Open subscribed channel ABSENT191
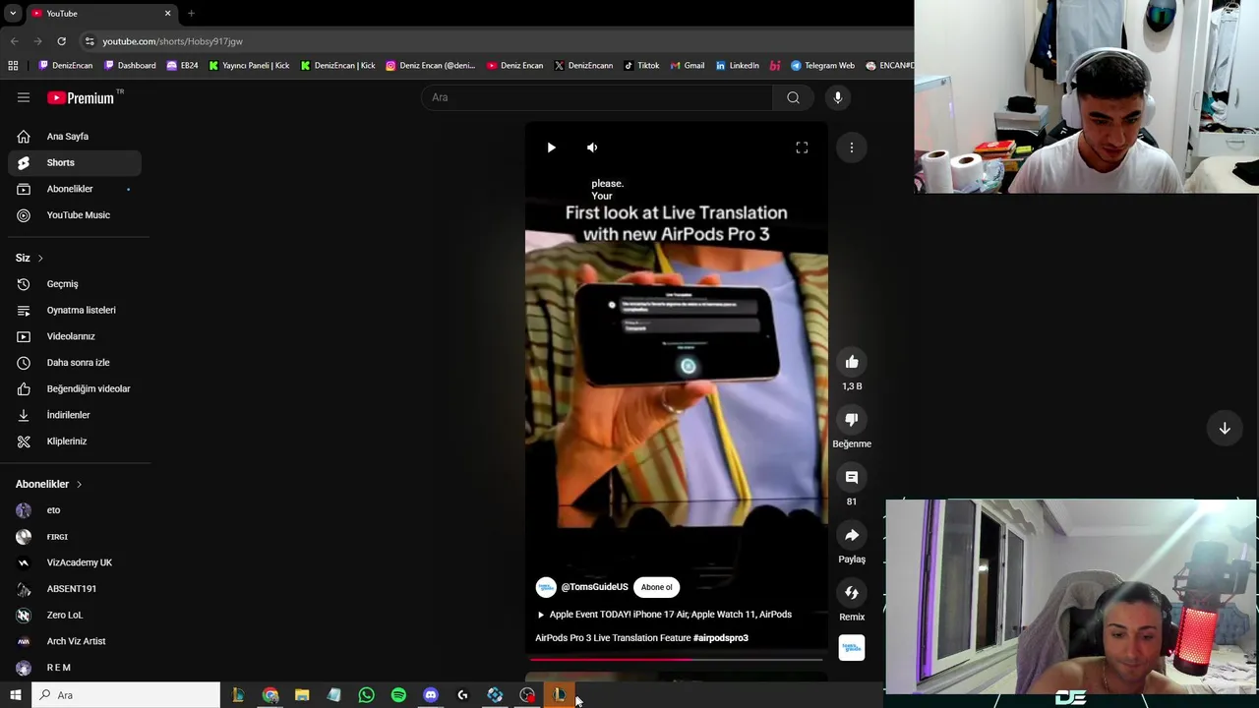This screenshot has height=708, width=1259. [75, 589]
